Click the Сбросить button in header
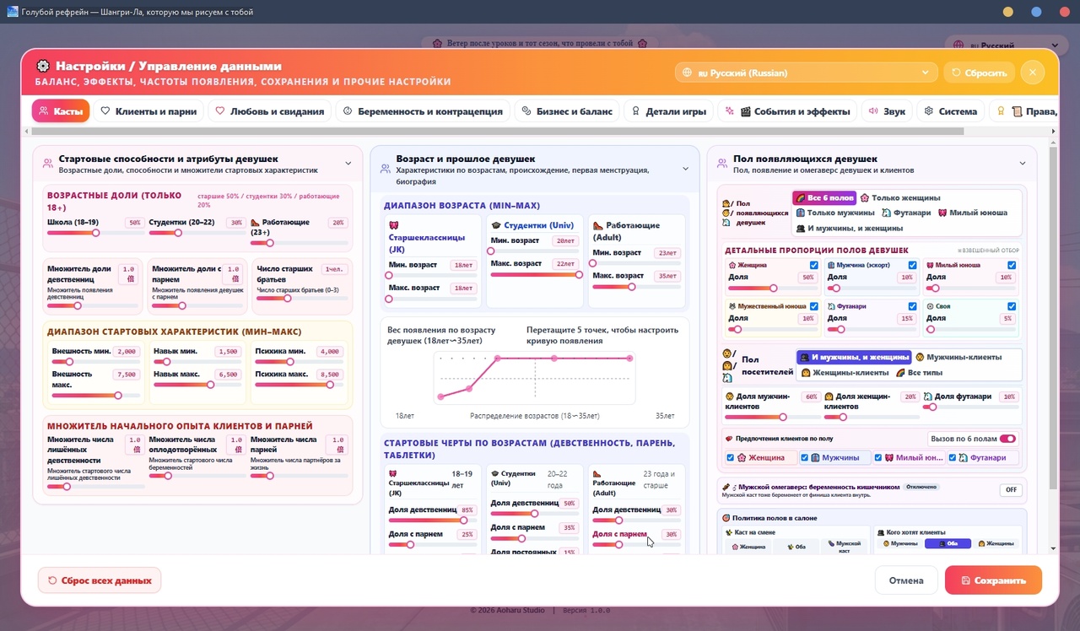1080x631 pixels. pyautogui.click(x=979, y=73)
